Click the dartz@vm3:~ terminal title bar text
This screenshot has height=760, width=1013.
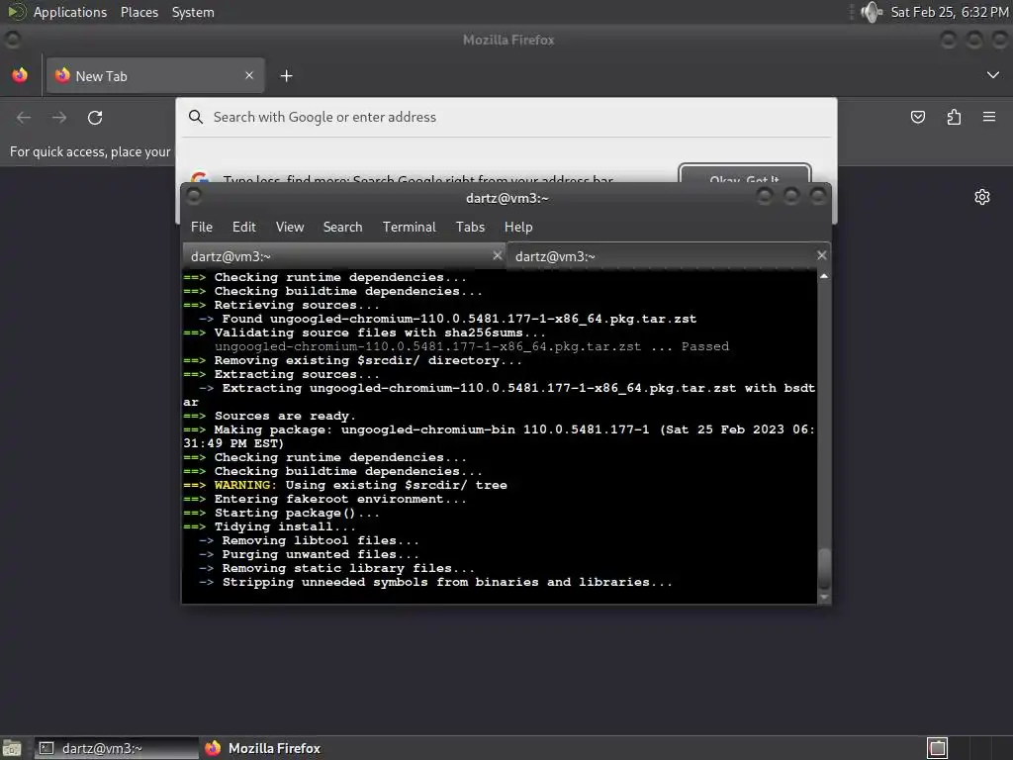click(x=507, y=198)
